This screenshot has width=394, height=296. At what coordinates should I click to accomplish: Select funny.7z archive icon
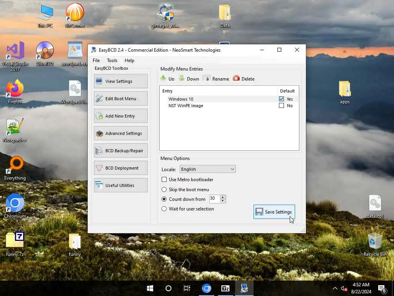point(15,244)
